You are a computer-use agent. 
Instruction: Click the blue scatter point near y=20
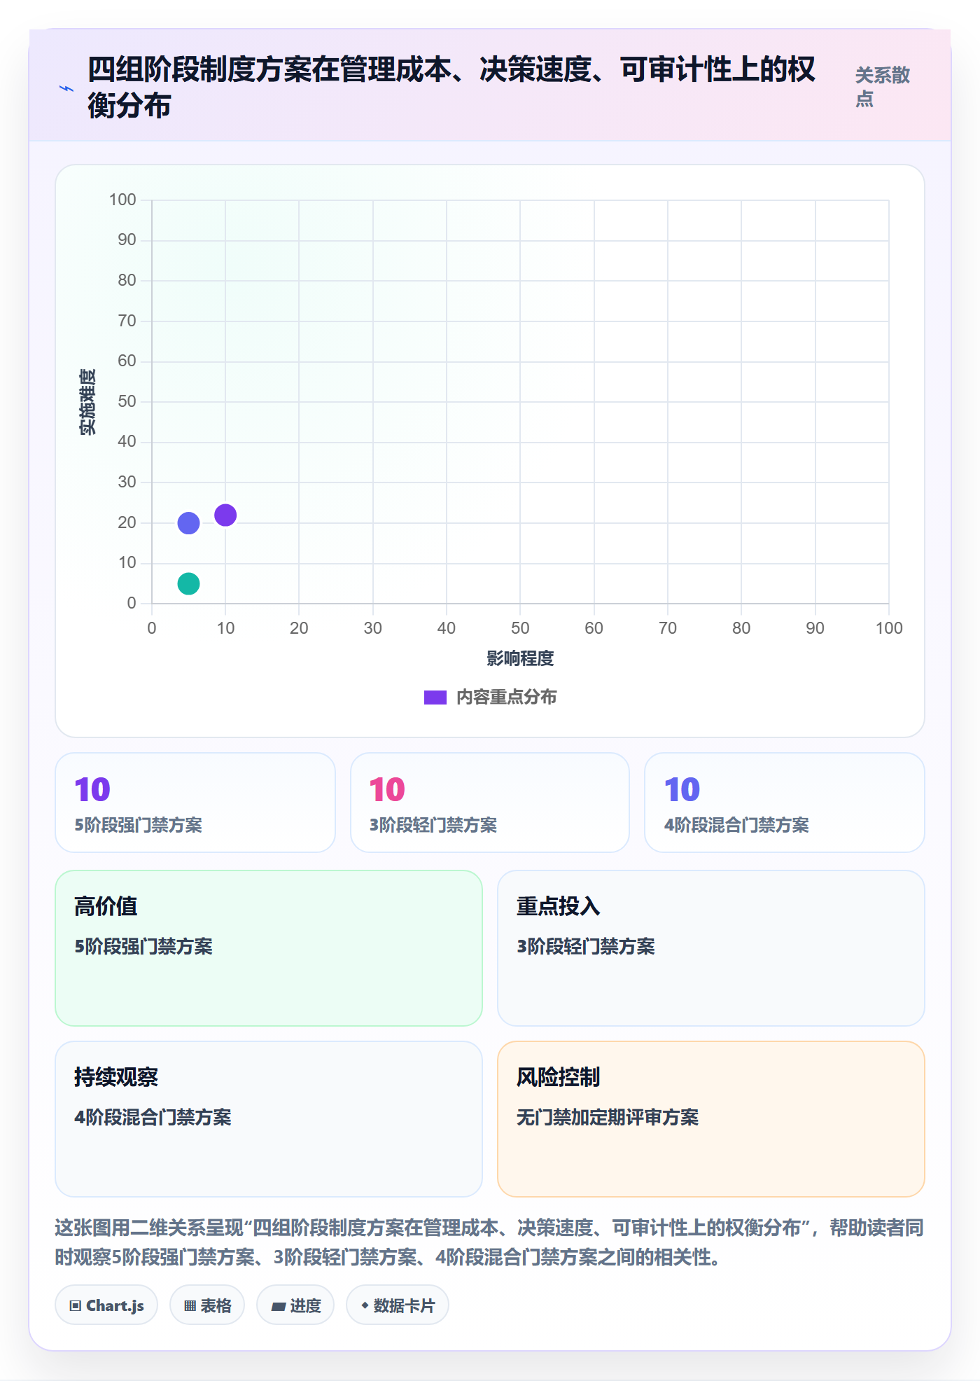[x=188, y=523]
